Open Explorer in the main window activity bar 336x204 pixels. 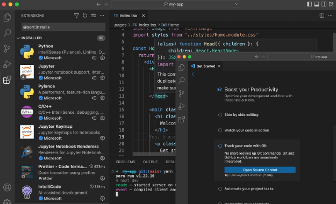[7, 17]
